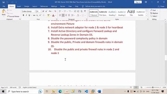
Task: Align text to the right
Action: pos(66,15)
